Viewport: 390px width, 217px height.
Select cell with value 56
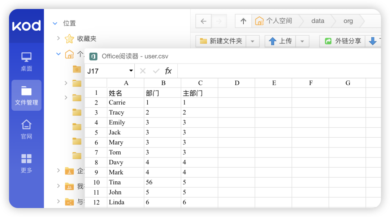[162, 182]
